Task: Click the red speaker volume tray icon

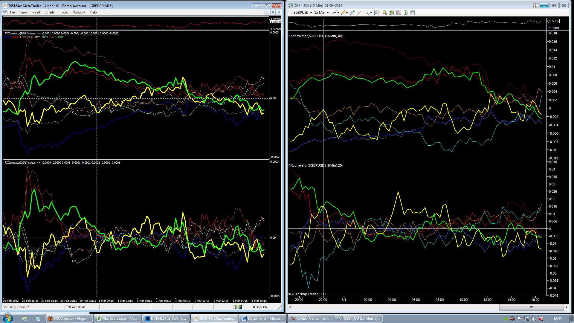Action: coord(512,319)
